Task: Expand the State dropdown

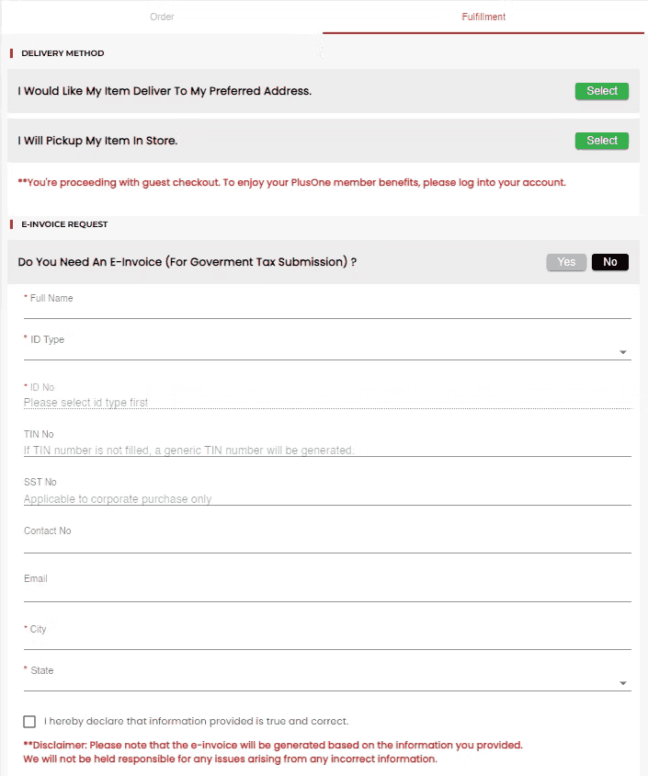Action: pos(322,682)
